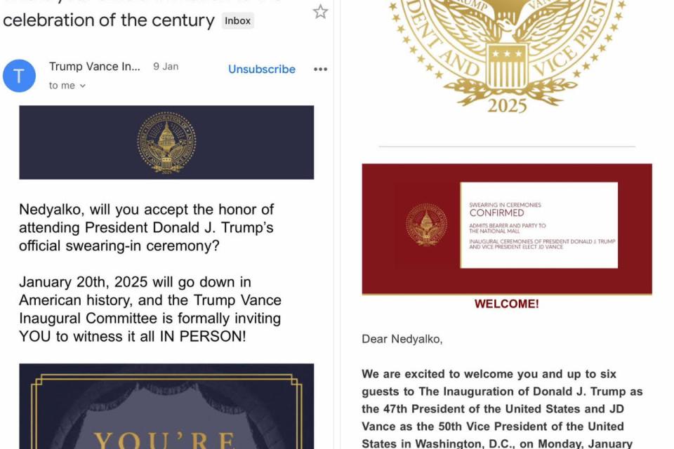Image resolution: width=674 pixels, height=449 pixels.
Task: Click the 'Dear Nedyalko,' greeting line
Action: coord(402,339)
